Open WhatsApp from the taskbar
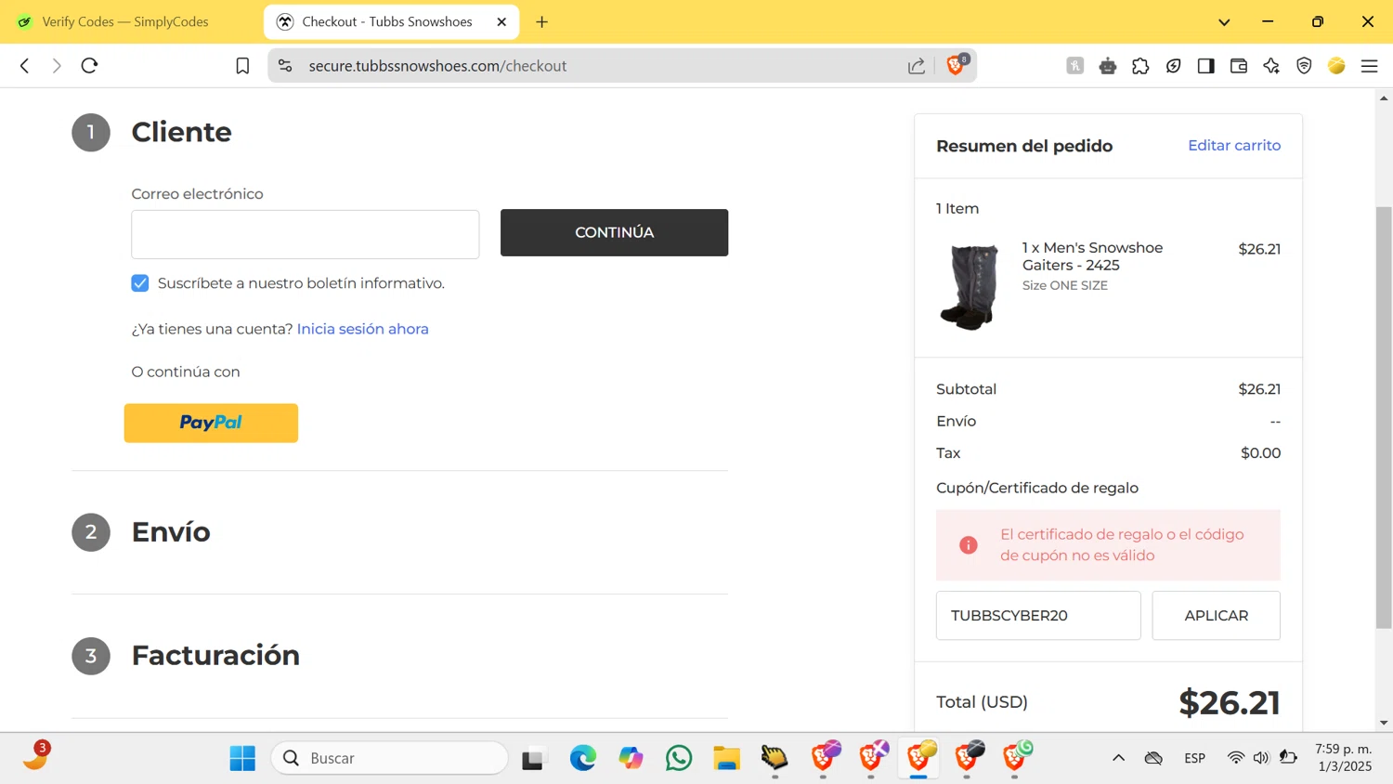Image resolution: width=1393 pixels, height=784 pixels. click(679, 758)
